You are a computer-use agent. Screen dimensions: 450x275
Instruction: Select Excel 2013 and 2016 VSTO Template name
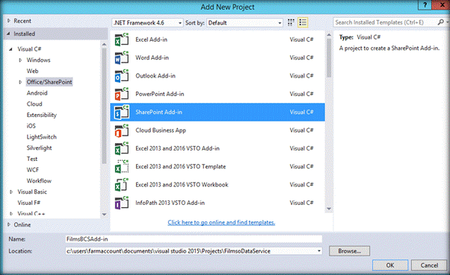pos(180,166)
